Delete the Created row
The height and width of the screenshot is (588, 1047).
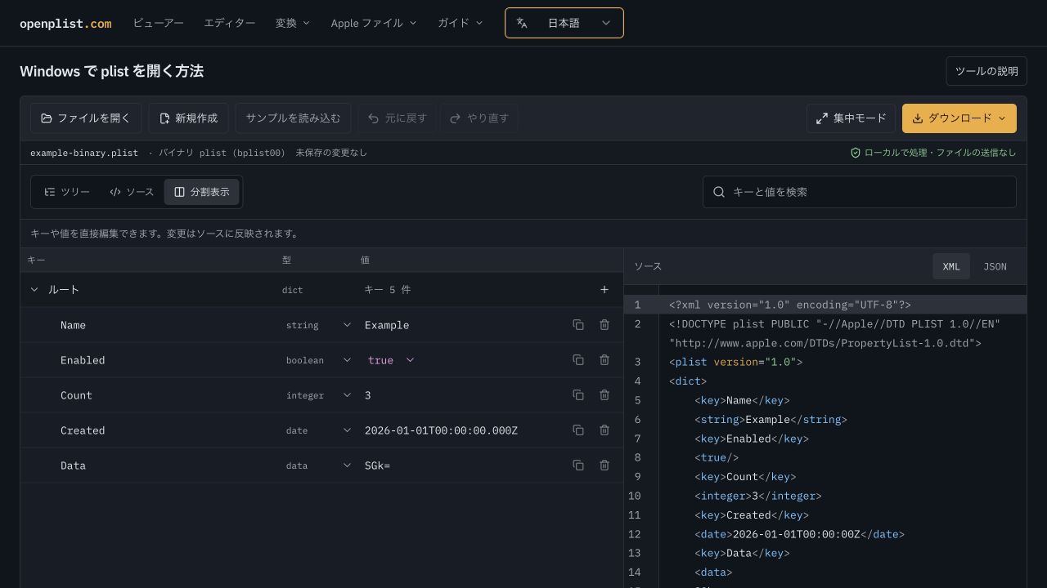(x=604, y=430)
